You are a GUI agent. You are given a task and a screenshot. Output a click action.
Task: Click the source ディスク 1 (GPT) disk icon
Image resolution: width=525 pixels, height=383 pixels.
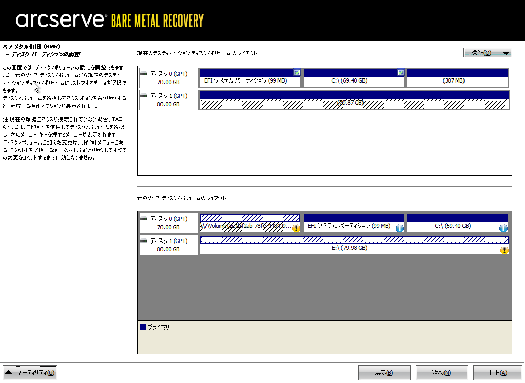[144, 240]
